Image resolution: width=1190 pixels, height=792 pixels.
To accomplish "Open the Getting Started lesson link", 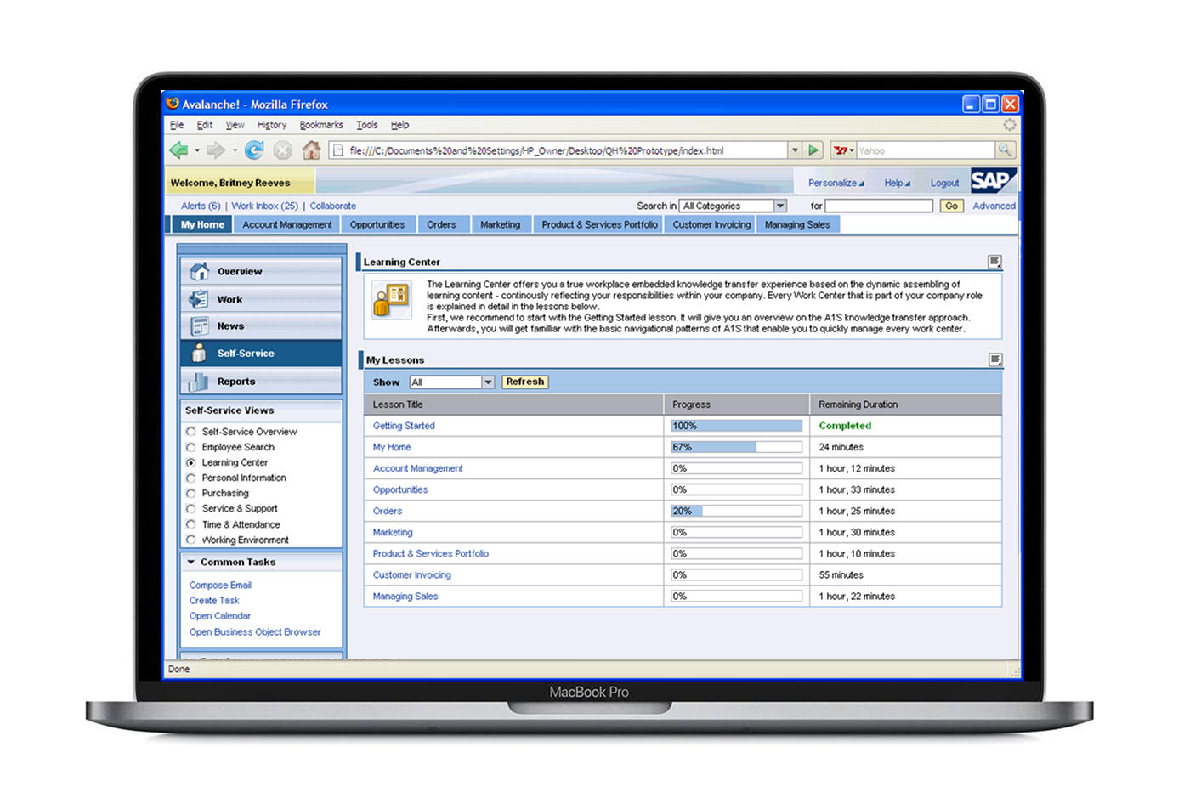I will point(404,426).
